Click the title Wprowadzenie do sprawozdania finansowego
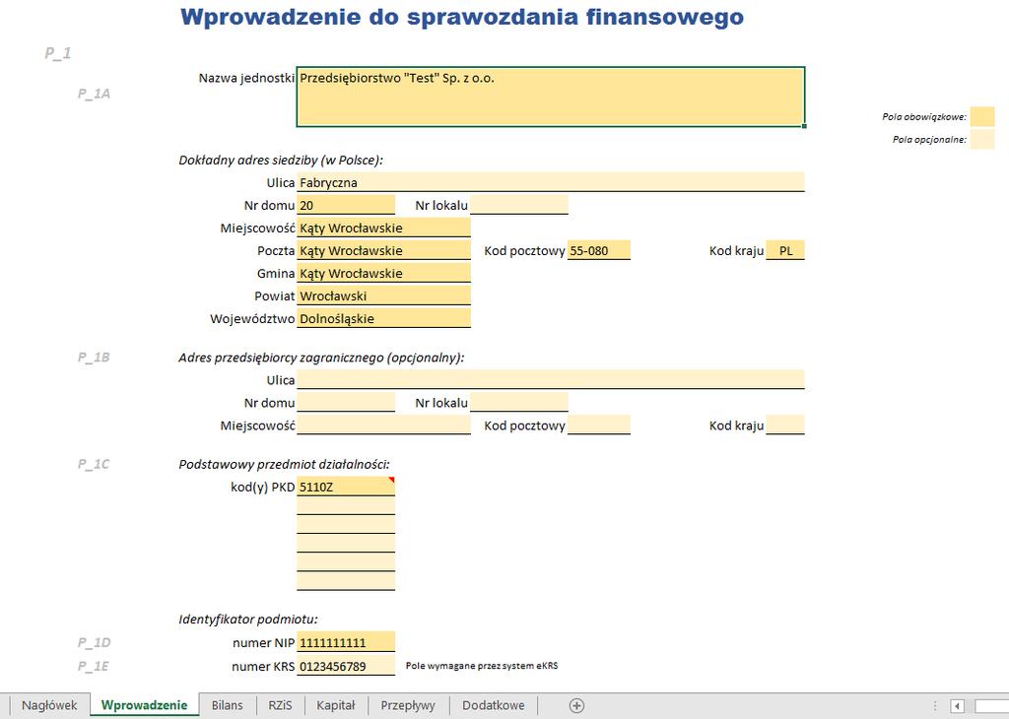Viewport: 1009px width, 719px height. [462, 17]
